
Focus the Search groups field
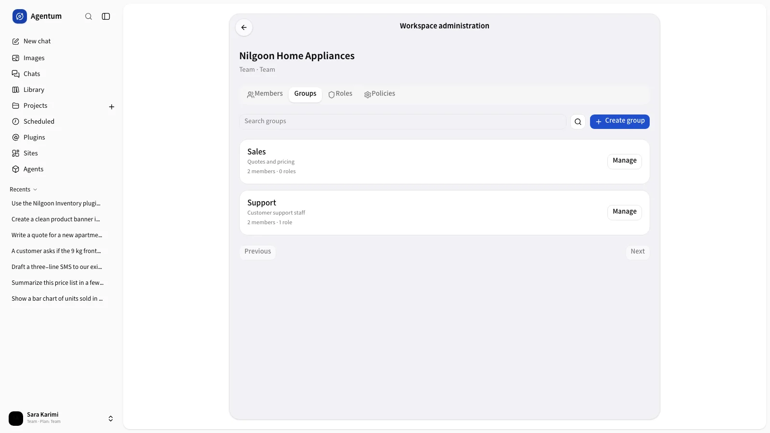click(x=403, y=122)
